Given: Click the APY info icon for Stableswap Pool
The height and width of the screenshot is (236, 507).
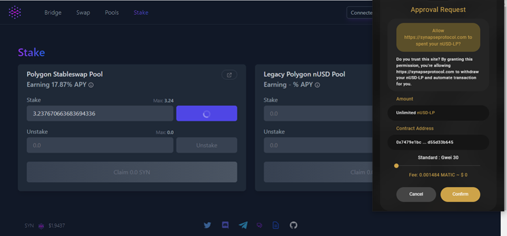Looking at the screenshot, I should click(x=91, y=85).
